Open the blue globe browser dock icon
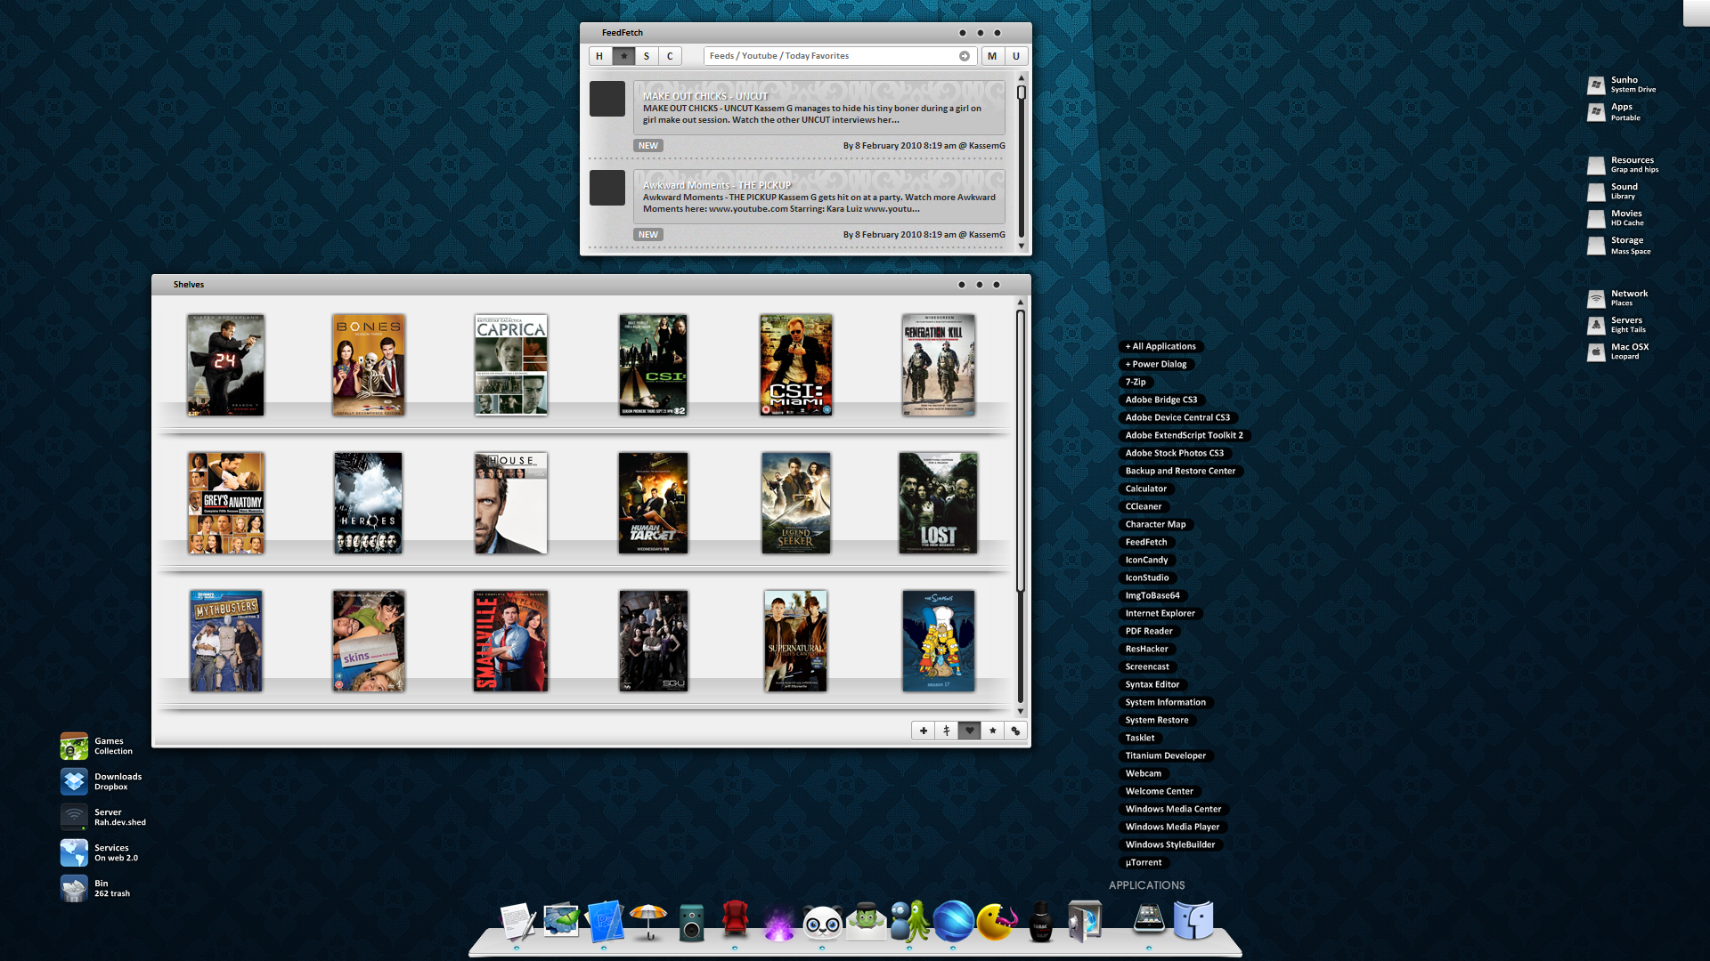 (953, 921)
